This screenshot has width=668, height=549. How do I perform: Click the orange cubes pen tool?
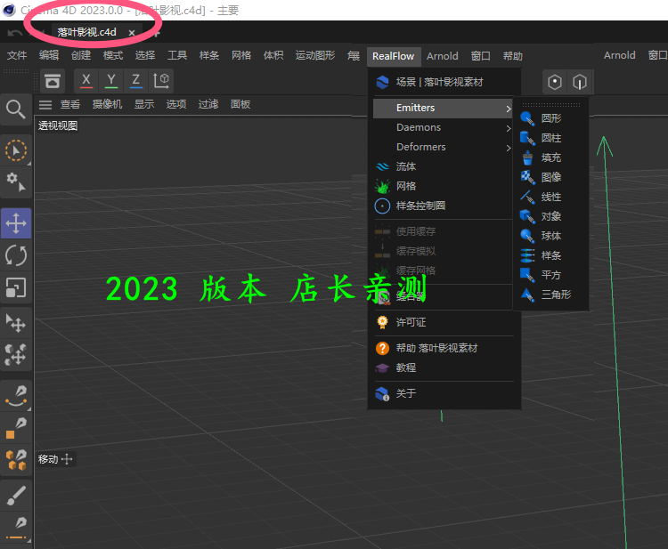(x=16, y=460)
